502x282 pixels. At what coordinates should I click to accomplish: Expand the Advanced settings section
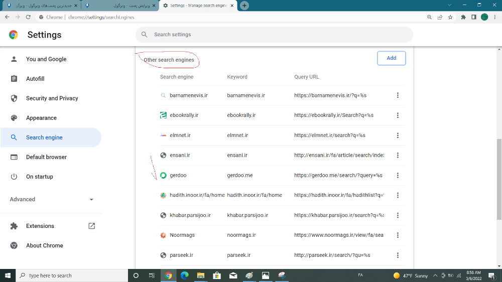[x=51, y=199]
